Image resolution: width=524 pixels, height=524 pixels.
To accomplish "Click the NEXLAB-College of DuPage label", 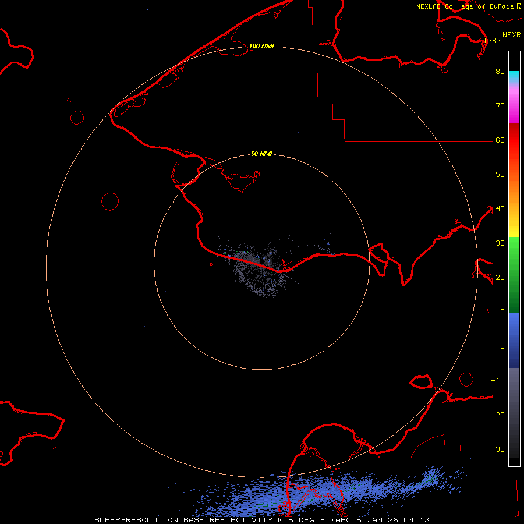I will click(468, 6).
